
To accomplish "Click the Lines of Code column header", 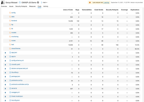I will [x=68, y=10].
